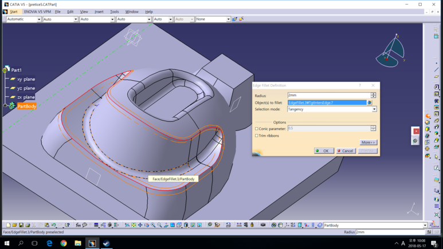The width and height of the screenshot is (443, 249).
Task: Select the xy plane tree item
Action: pyautogui.click(x=26, y=79)
